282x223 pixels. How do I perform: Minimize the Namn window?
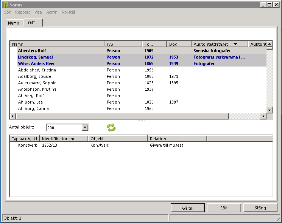point(263,5)
